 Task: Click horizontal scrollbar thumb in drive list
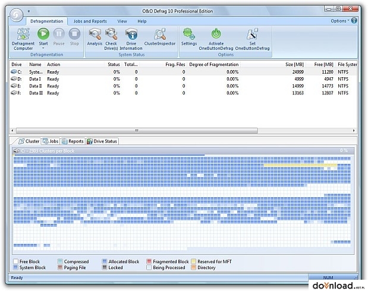pyautogui.click(x=137, y=131)
